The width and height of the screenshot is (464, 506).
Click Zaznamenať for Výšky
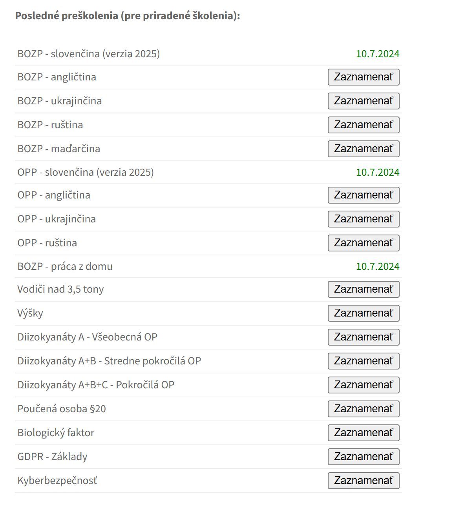[364, 313]
